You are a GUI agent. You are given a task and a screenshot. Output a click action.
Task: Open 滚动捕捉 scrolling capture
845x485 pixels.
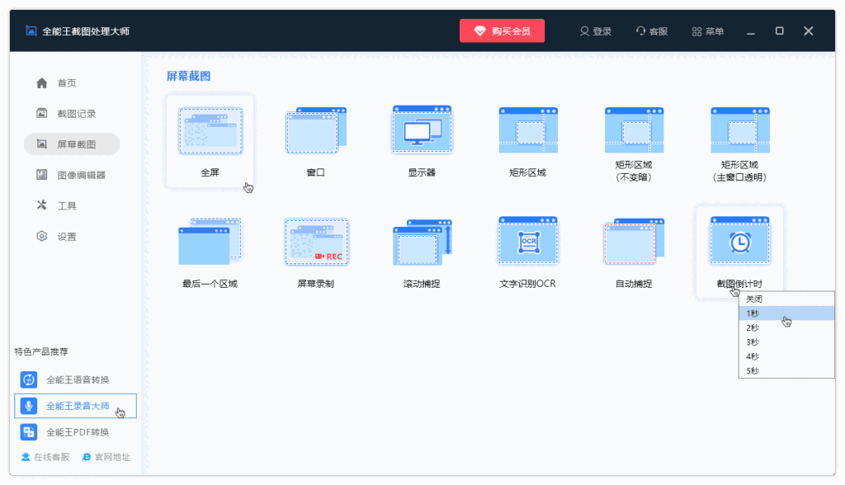point(422,243)
